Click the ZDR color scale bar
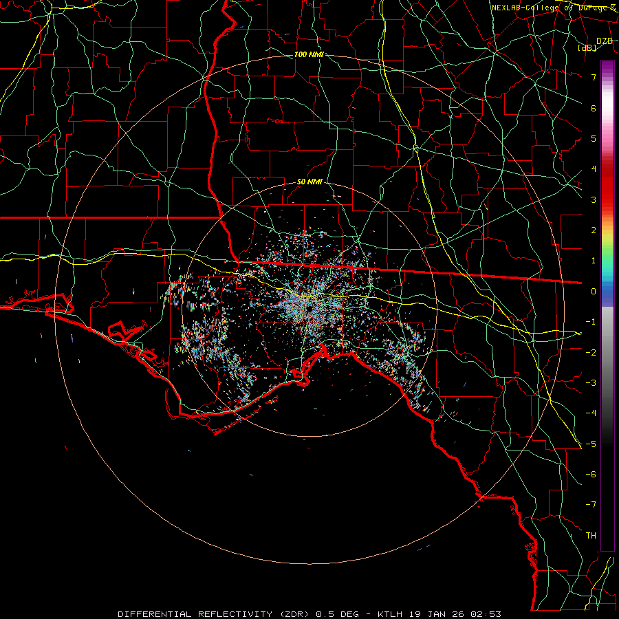This screenshot has height=619, width=619. pos(607,305)
